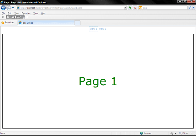Click the protected mode lock icon

[x=172, y=133]
